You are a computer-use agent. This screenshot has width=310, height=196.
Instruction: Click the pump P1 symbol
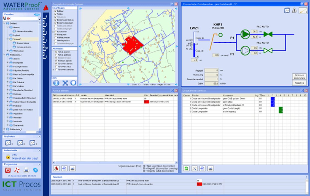click(x=245, y=34)
